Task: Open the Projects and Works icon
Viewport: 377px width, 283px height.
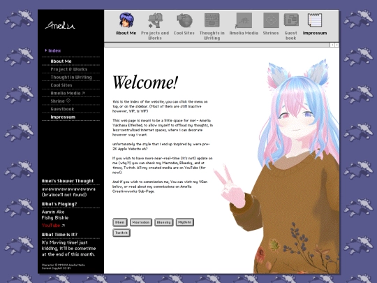Action: coord(155,20)
